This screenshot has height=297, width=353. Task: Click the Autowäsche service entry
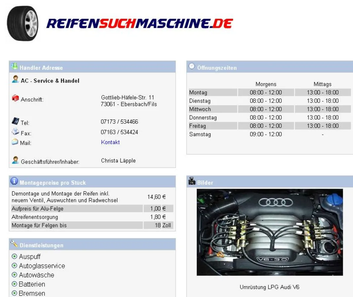point(36,275)
